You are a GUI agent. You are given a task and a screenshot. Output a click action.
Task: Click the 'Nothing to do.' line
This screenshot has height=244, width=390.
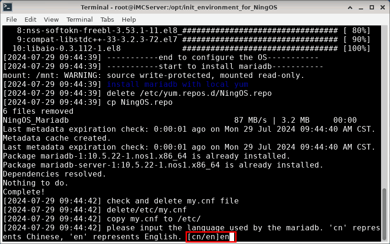35,183
